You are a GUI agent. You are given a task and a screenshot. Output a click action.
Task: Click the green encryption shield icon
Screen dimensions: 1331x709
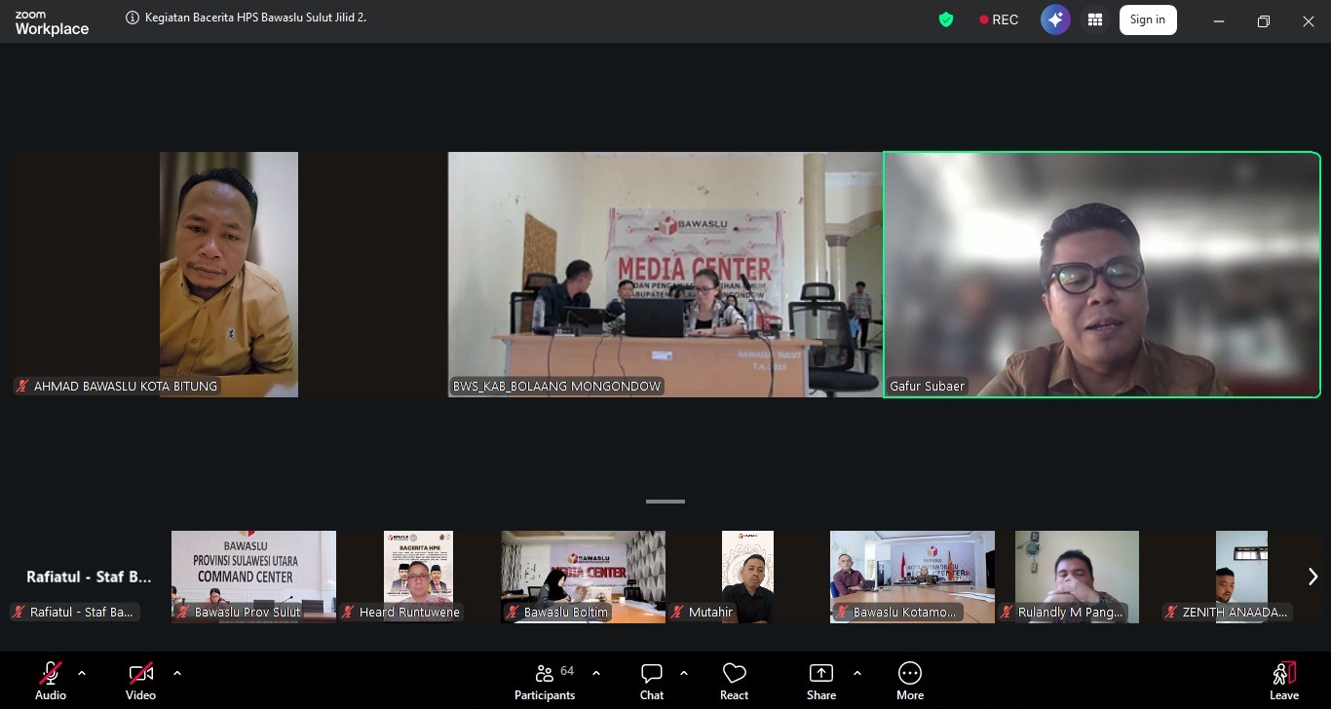(945, 19)
